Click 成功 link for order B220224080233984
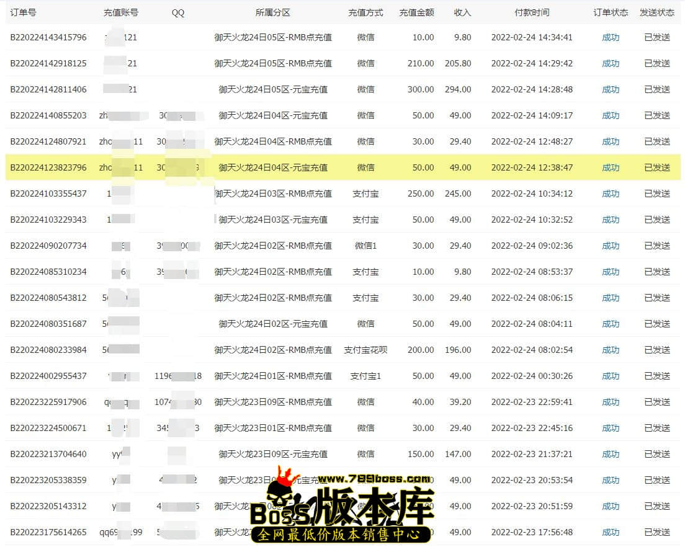The height and width of the screenshot is (547, 685). [x=611, y=350]
